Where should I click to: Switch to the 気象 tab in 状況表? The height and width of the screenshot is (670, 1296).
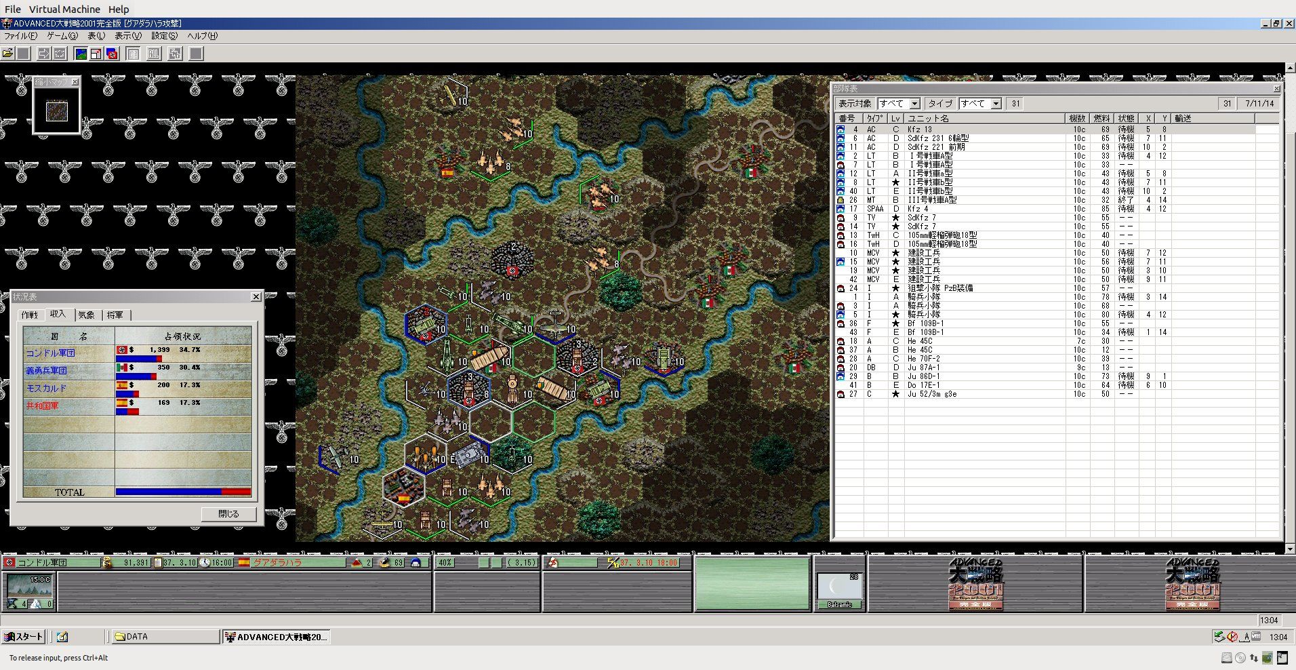pyautogui.click(x=87, y=315)
